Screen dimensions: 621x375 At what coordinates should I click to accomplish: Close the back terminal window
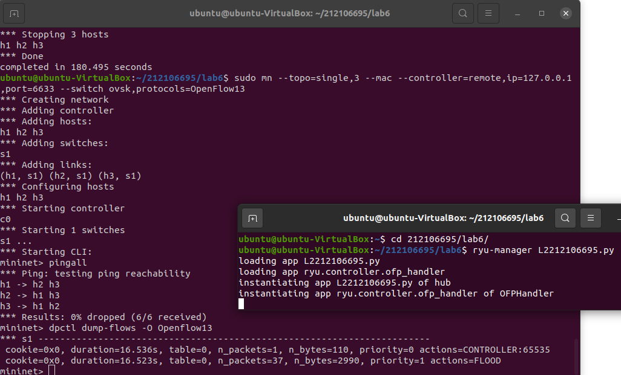[x=566, y=13]
